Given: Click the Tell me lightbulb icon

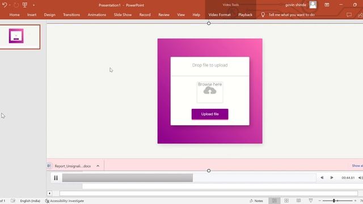Looking at the screenshot, I should [263, 15].
